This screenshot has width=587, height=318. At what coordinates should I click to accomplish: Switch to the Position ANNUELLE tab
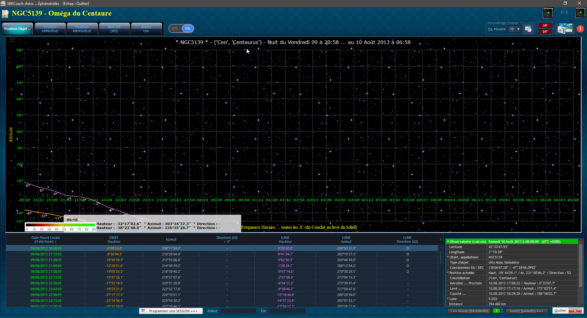pos(50,29)
